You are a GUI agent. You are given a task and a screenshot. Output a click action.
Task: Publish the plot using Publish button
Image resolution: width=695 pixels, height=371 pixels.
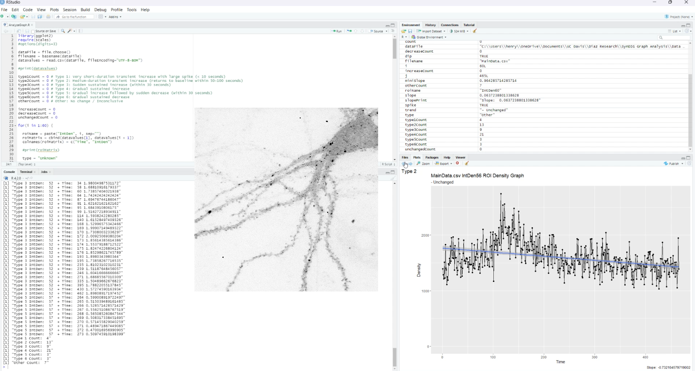pos(673,164)
